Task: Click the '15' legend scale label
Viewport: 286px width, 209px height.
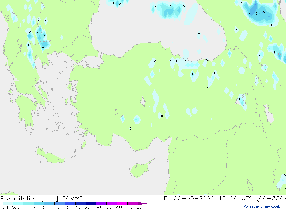Action: pos(67,207)
